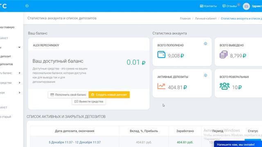
Task: Click Заработано column header
Action: coord(185,131)
